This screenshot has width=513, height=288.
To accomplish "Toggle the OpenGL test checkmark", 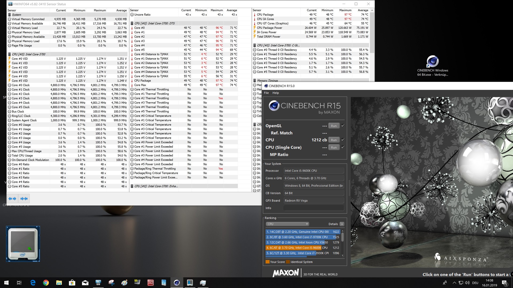I will pyautogui.click(x=343, y=126).
